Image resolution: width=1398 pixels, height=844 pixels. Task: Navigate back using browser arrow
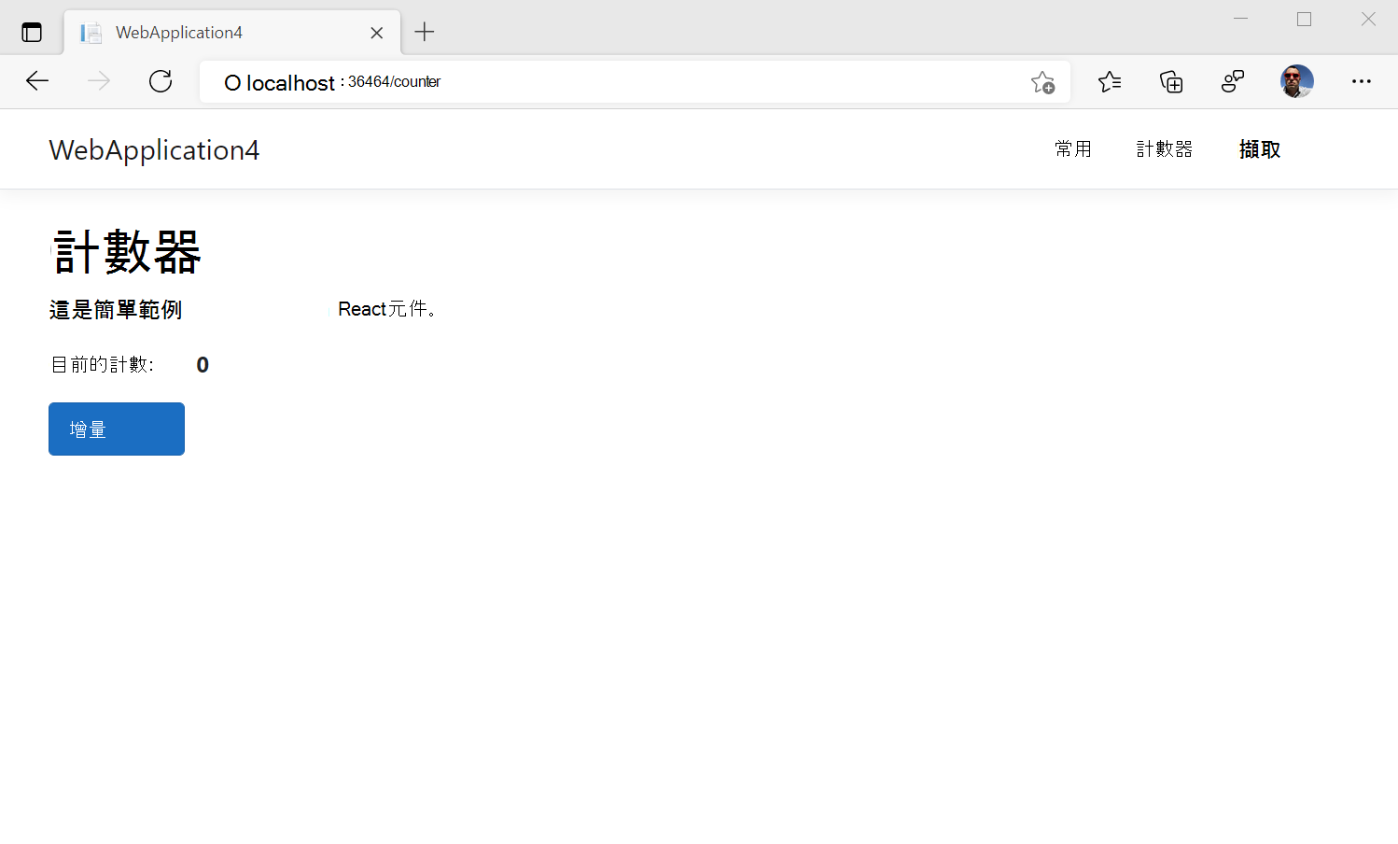point(37,81)
